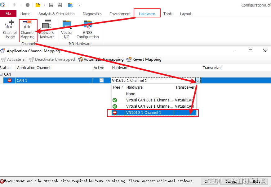
Task: Expand the quick access toolbar customize arrow
Action: coord(80,5)
